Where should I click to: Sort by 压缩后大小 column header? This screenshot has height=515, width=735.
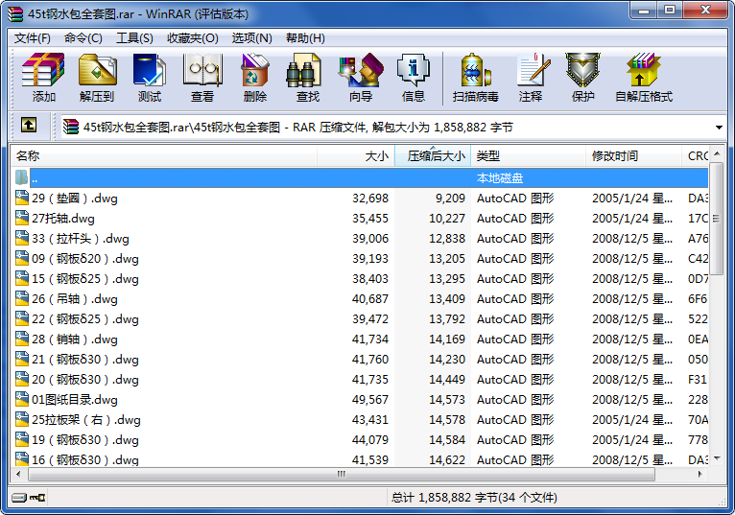pyautogui.click(x=433, y=156)
